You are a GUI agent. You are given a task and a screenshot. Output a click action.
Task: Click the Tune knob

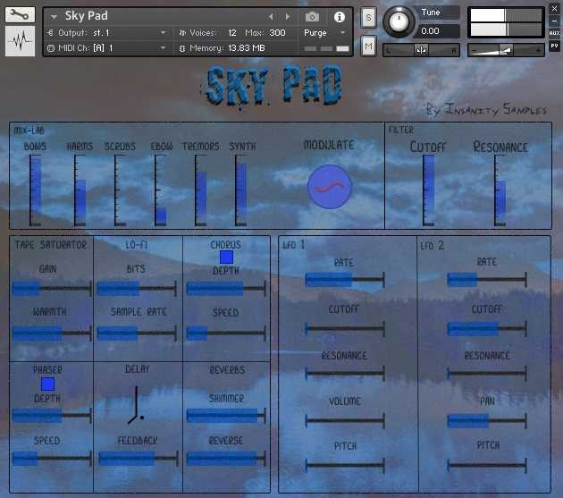coord(399,21)
